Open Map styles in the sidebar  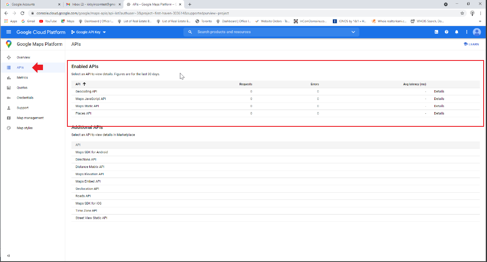click(24, 128)
